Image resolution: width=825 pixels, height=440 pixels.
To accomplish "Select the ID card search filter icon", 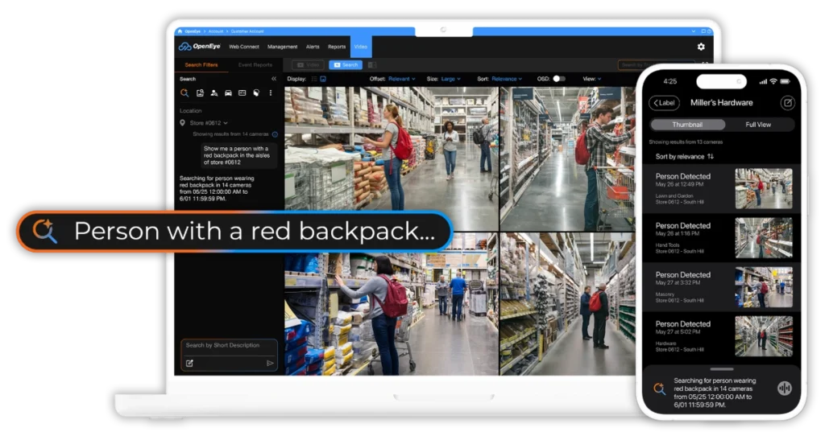I will [x=242, y=93].
